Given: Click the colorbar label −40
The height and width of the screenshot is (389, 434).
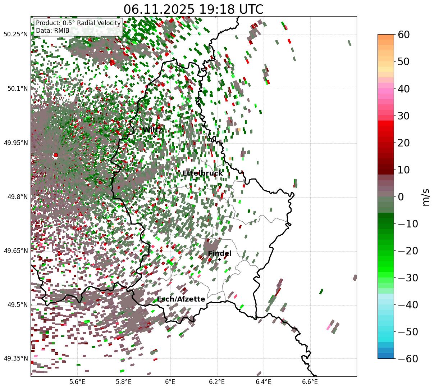Looking at the screenshot, I should tap(408, 304).
